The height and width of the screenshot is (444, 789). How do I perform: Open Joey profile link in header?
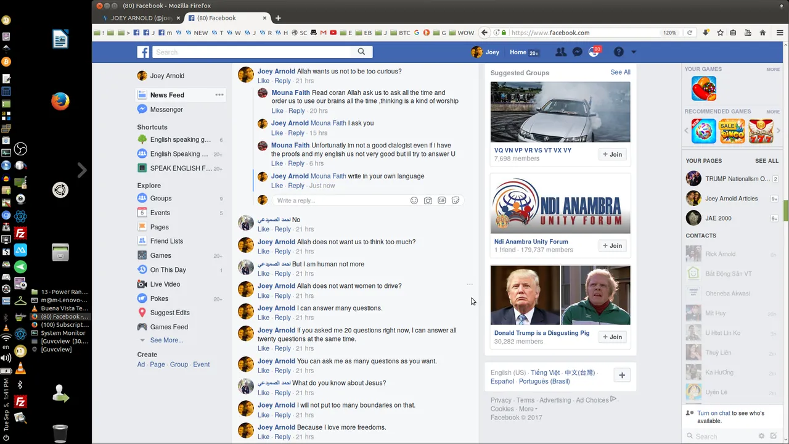[x=485, y=52]
